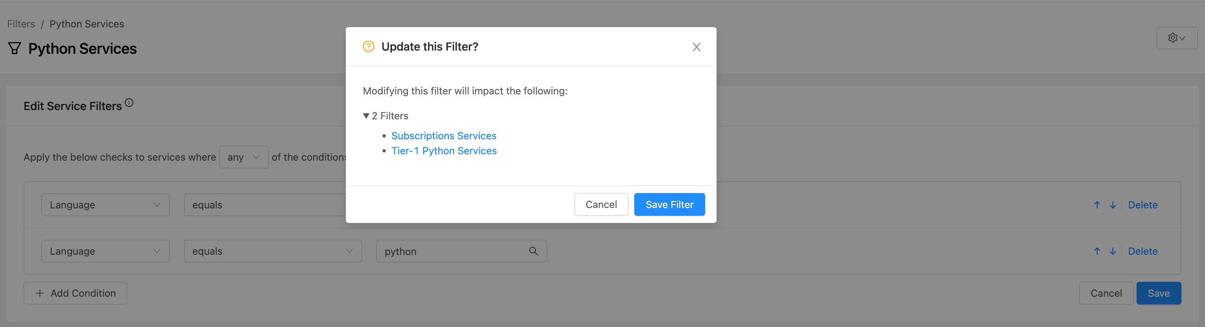Close the Update this Filter dialog
This screenshot has width=1205, height=327.
coord(696,47)
